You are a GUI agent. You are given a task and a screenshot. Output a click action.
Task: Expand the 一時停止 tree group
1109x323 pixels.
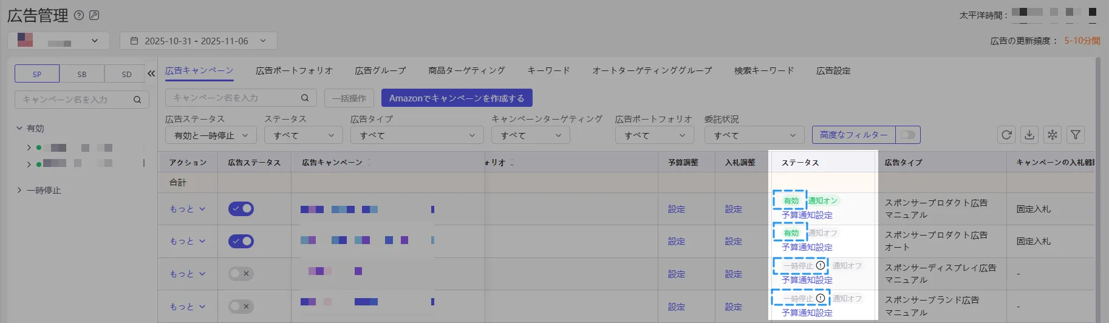pos(19,191)
